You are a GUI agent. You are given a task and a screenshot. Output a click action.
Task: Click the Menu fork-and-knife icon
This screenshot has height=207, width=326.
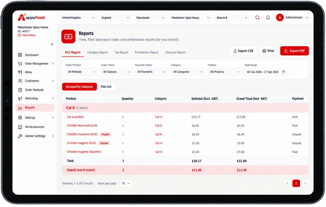[20, 72]
